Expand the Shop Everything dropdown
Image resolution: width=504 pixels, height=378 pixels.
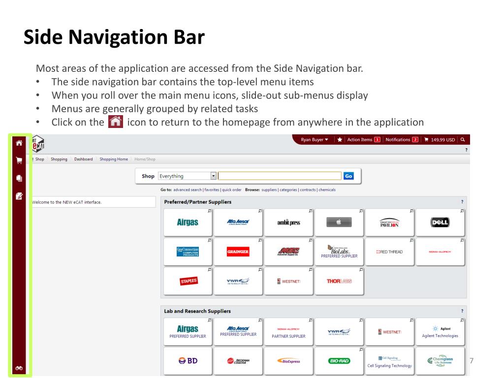tap(213, 176)
